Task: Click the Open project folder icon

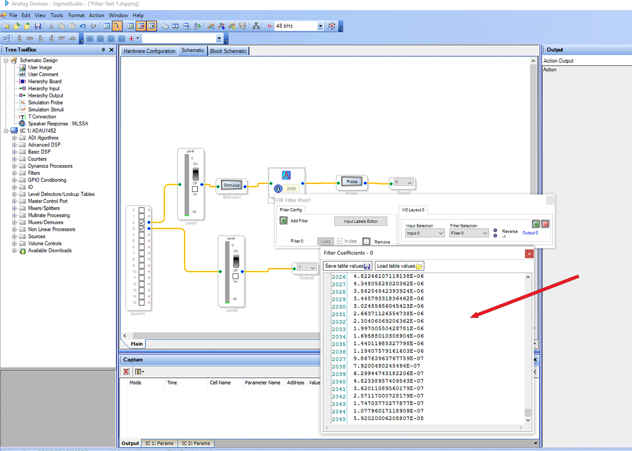Action: (x=17, y=26)
